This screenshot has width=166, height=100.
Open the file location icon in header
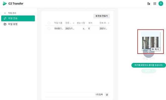coord(149,4)
